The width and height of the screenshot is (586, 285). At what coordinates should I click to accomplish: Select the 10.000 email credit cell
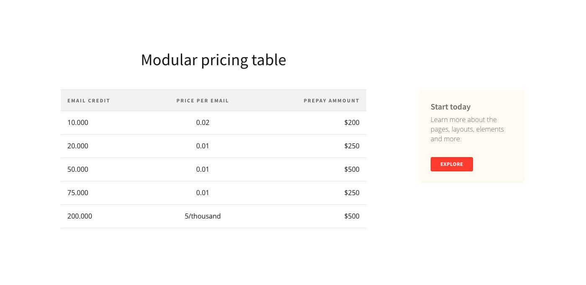78,122
